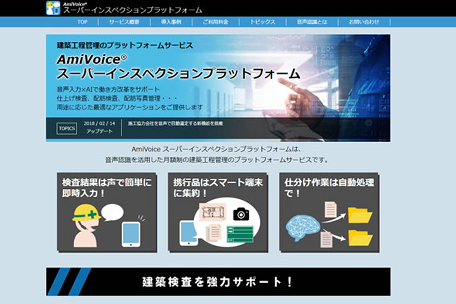Select 導入事例 in the navigation bar
The width and height of the screenshot is (456, 304).
click(171, 22)
